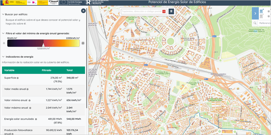The height and width of the screenshot is (135, 271).
Task: Click the Filtrado column header
Action: (x=46, y=70)
